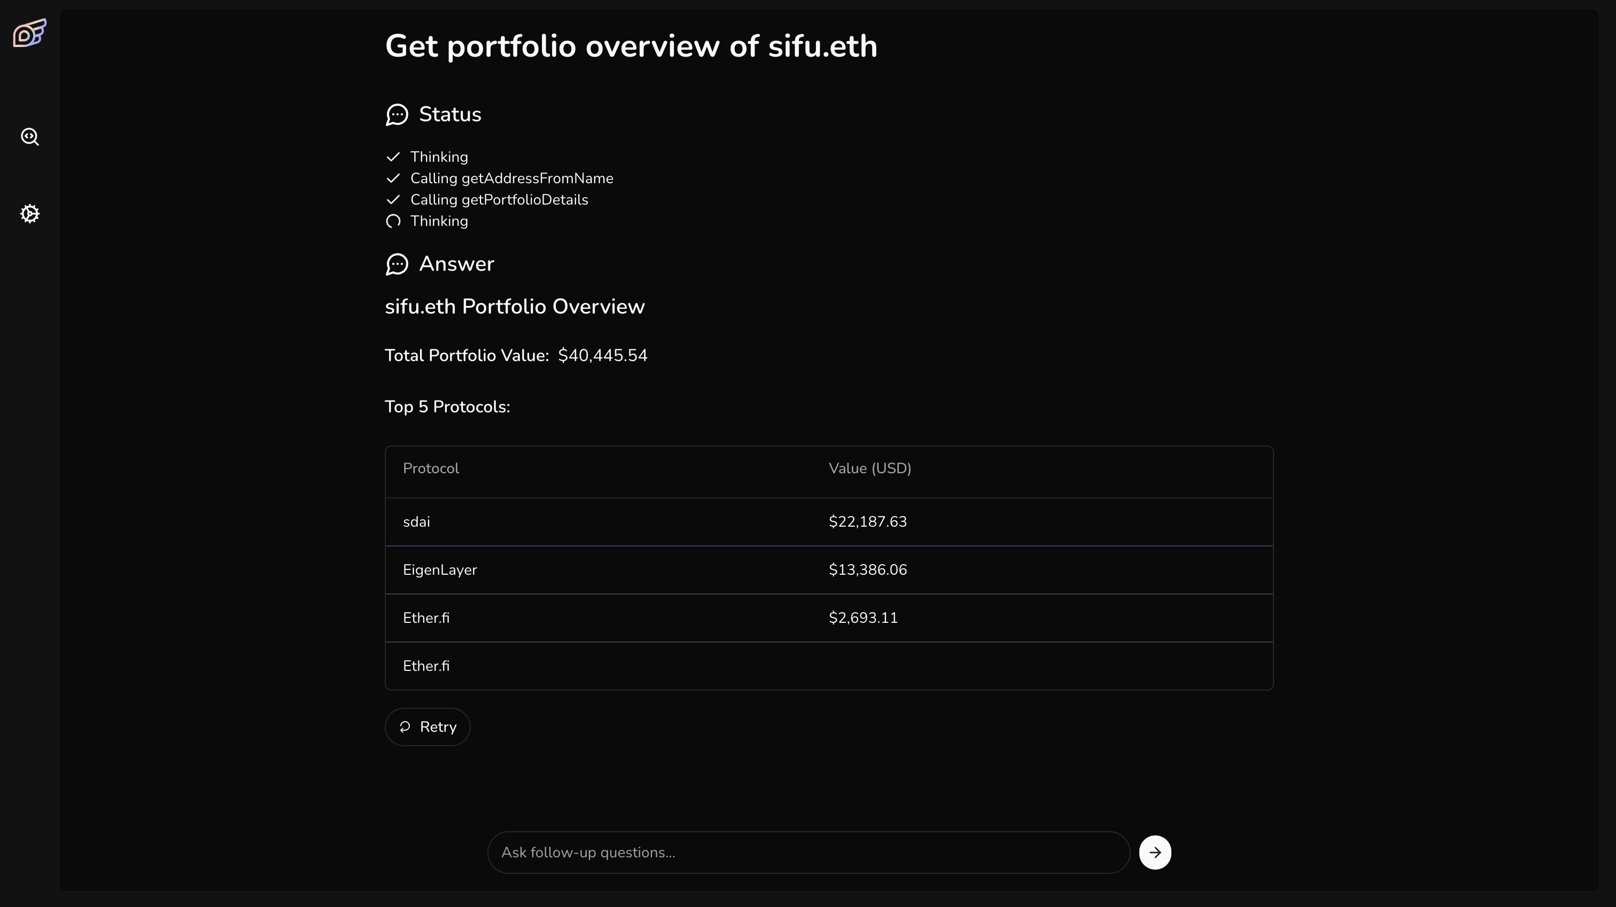Screen dimensions: 1616x907
Task: Click sifu.eth Portfolio Overview heading
Action: pyautogui.click(x=515, y=307)
